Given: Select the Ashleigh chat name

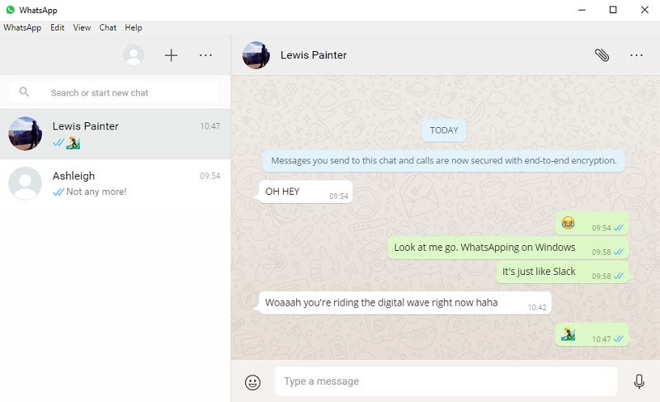Looking at the screenshot, I should coord(73,176).
